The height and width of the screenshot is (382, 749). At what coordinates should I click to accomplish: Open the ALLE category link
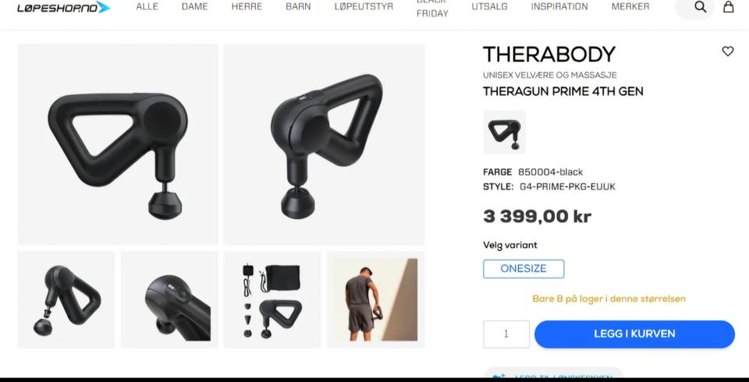click(147, 7)
